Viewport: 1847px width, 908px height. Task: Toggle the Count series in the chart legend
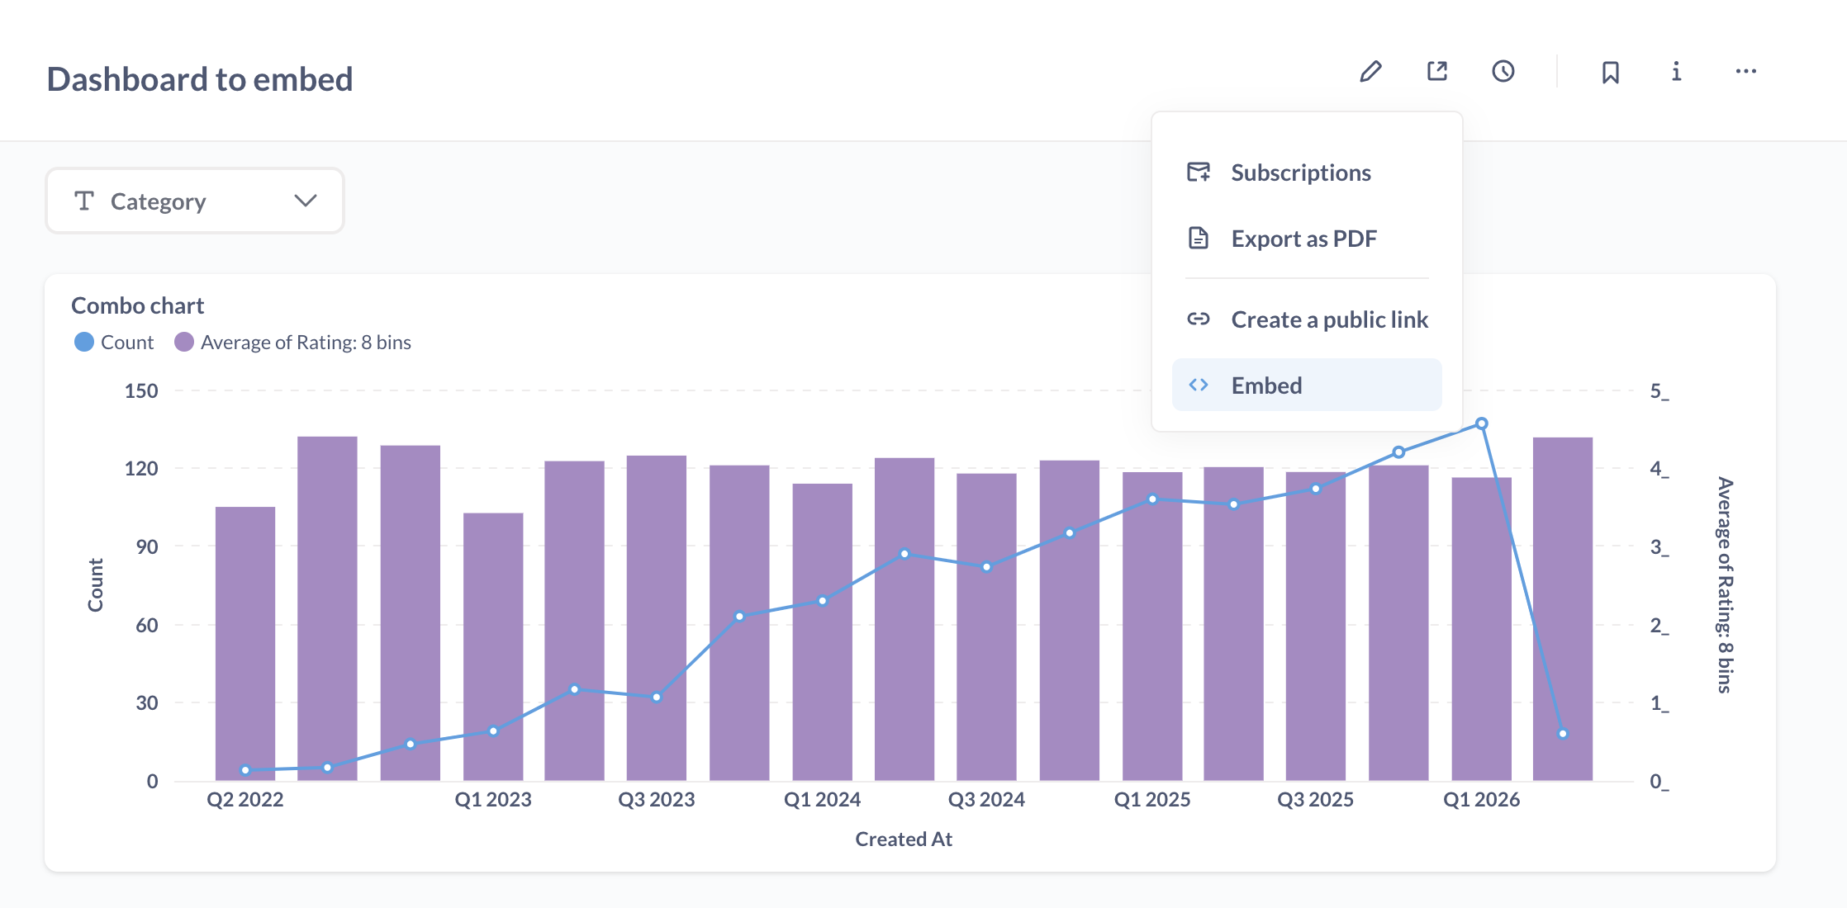(127, 342)
